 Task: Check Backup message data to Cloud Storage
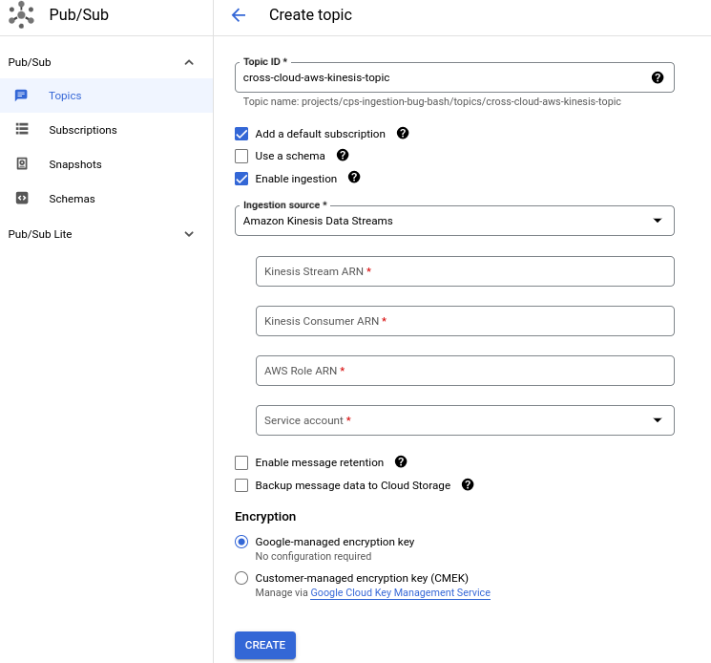point(241,485)
